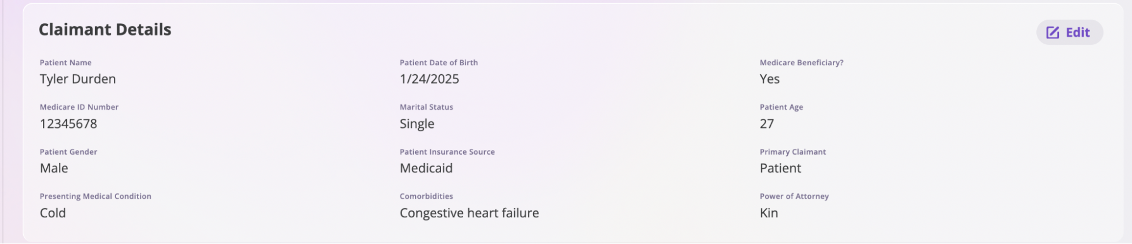Select the primary claimant value Patient

(x=780, y=168)
